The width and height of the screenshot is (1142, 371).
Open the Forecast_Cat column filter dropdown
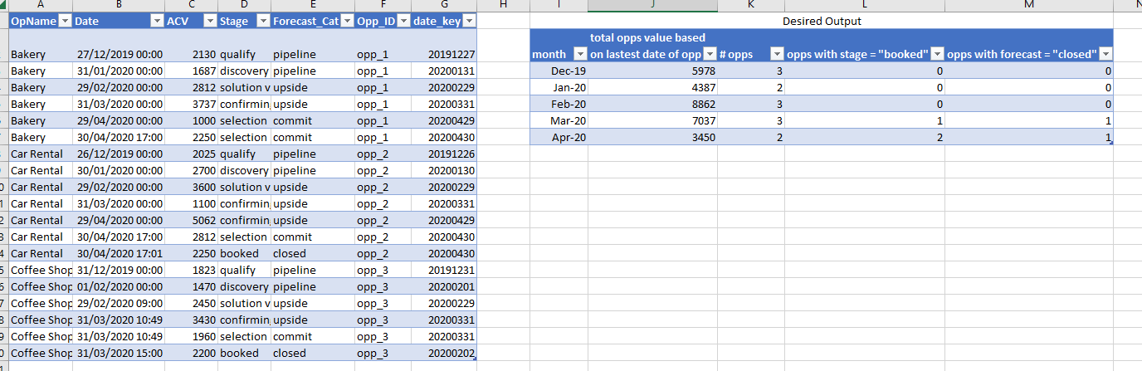pyautogui.click(x=347, y=21)
